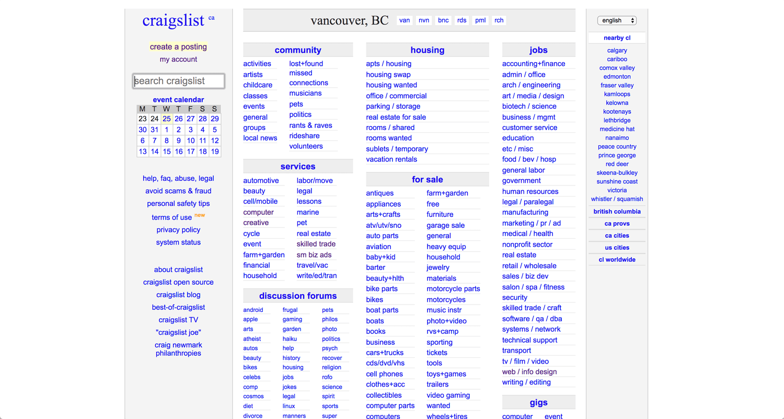Click the search craigslist field
The width and height of the screenshot is (784, 419).
pyautogui.click(x=178, y=81)
